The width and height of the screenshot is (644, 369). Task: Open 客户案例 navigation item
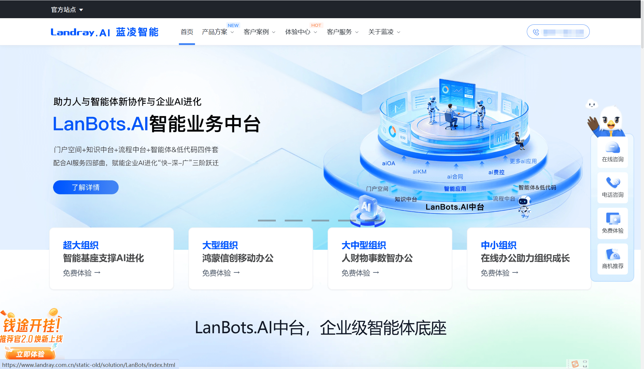[256, 32]
